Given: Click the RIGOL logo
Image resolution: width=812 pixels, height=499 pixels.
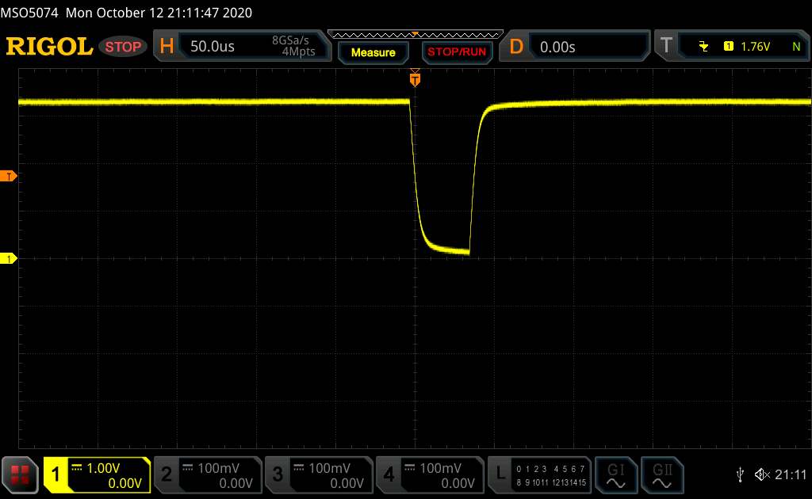Looking at the screenshot, I should 49,47.
